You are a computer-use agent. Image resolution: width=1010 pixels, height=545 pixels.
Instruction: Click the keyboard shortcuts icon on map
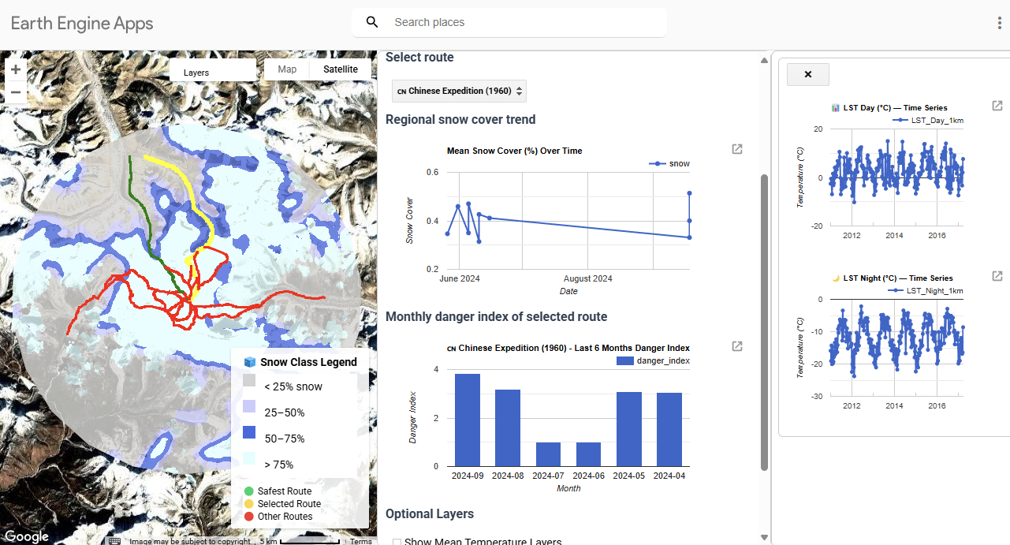pos(114,541)
